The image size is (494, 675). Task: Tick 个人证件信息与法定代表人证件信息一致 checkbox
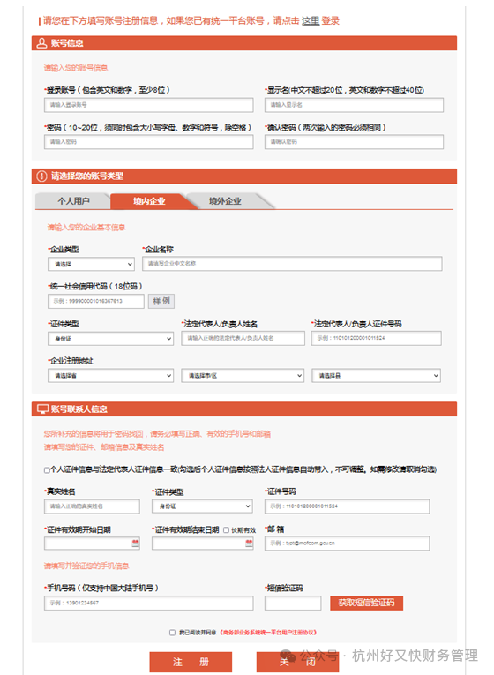tap(47, 470)
